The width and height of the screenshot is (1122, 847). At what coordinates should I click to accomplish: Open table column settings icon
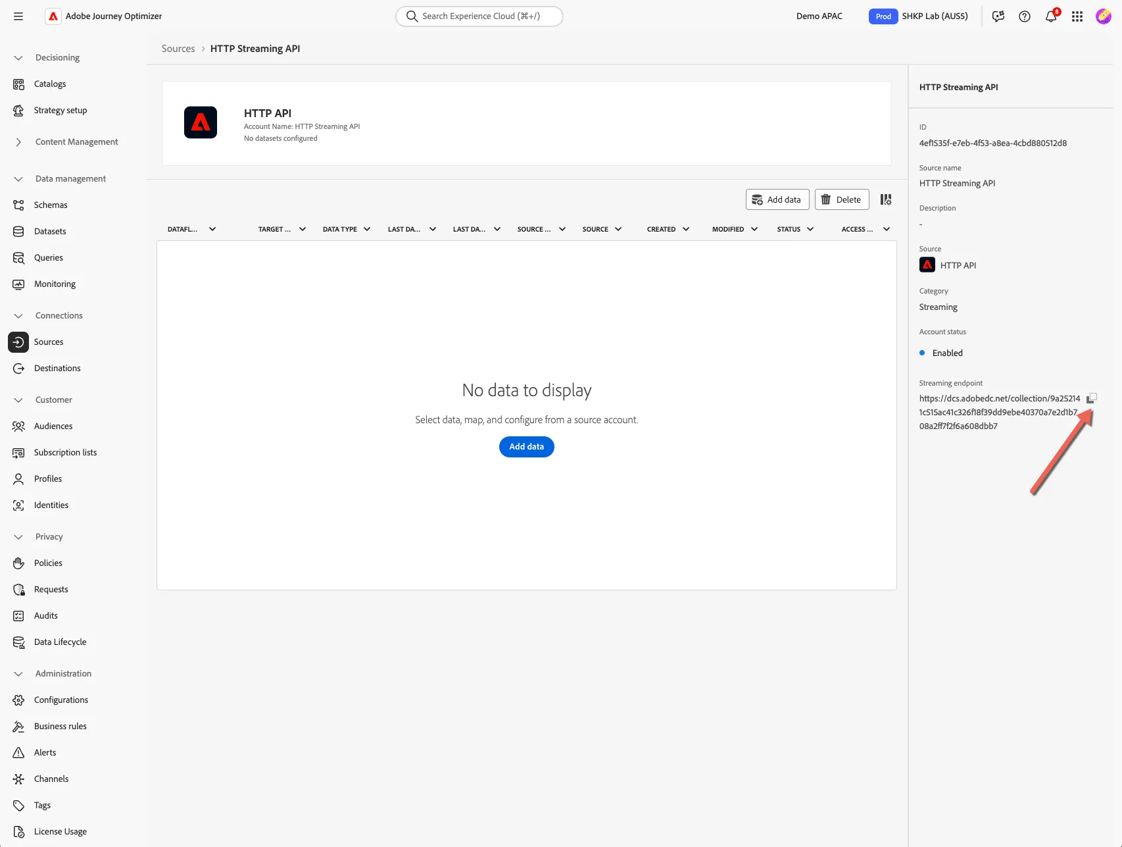click(886, 199)
